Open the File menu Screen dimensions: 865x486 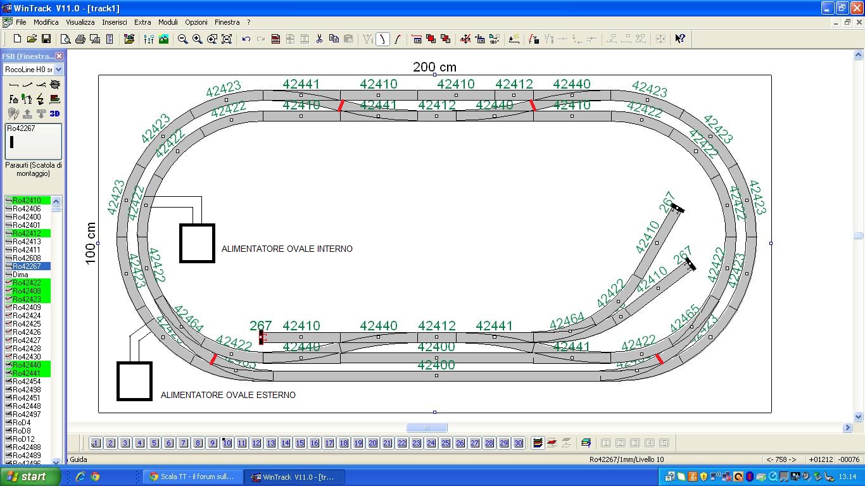pyautogui.click(x=21, y=22)
